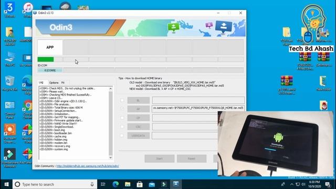336x189 pixels.
Task: Click the AP file path field
Action: pyautogui.click(x=198, y=108)
